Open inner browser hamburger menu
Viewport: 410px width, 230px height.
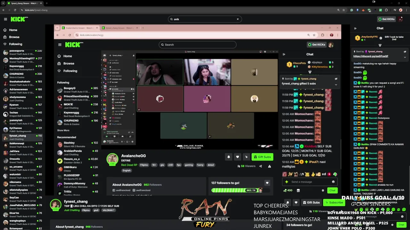click(x=60, y=45)
